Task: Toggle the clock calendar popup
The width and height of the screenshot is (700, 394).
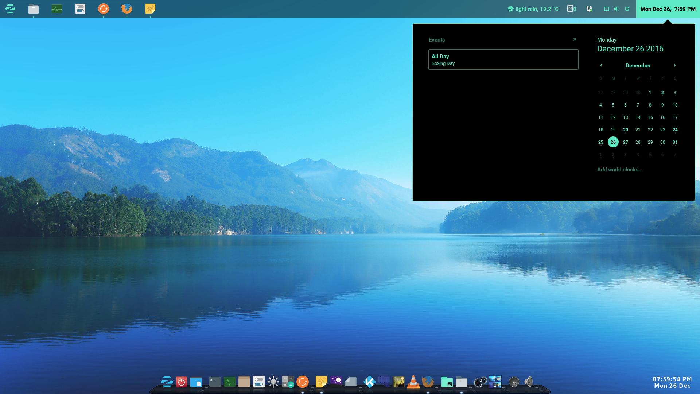Action: pos(668,9)
